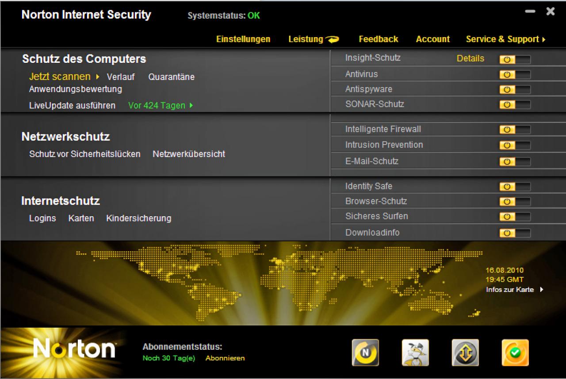
Task: Click the 16.08.2010 date text
Action: [505, 270]
